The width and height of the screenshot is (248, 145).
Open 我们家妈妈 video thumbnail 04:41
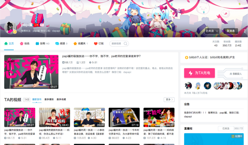[x=55, y=117]
